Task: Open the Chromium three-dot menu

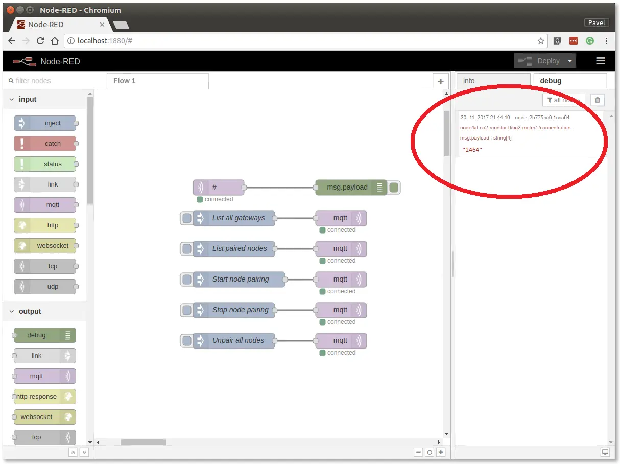Action: pos(606,41)
